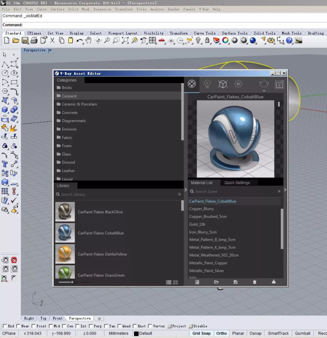Enable the Mid osnap checkbox
The height and width of the screenshot is (338, 327).
(51, 326)
